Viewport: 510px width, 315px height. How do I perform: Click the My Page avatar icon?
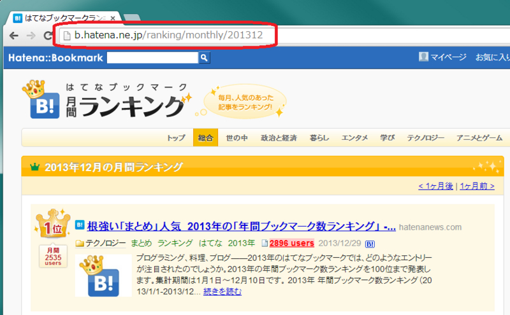click(x=423, y=57)
